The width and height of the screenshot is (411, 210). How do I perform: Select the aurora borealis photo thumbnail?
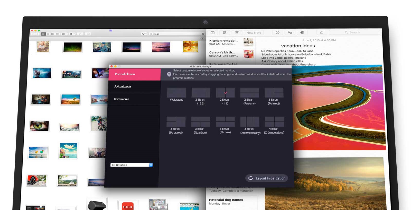click(72, 47)
